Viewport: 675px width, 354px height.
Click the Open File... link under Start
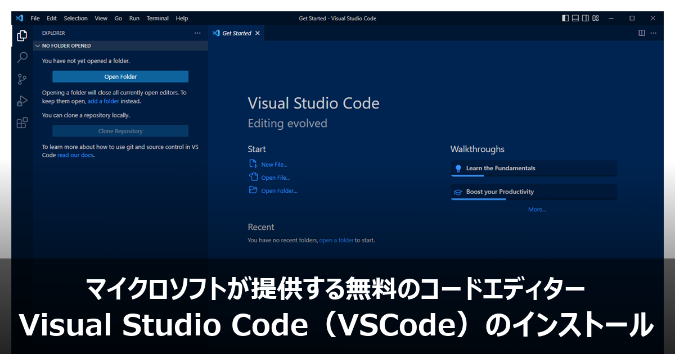pyautogui.click(x=276, y=178)
